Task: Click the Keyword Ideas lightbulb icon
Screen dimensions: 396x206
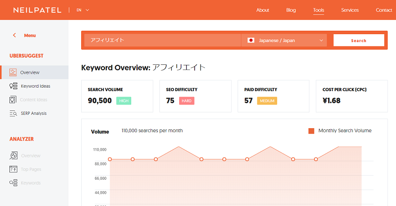Action: (x=13, y=86)
